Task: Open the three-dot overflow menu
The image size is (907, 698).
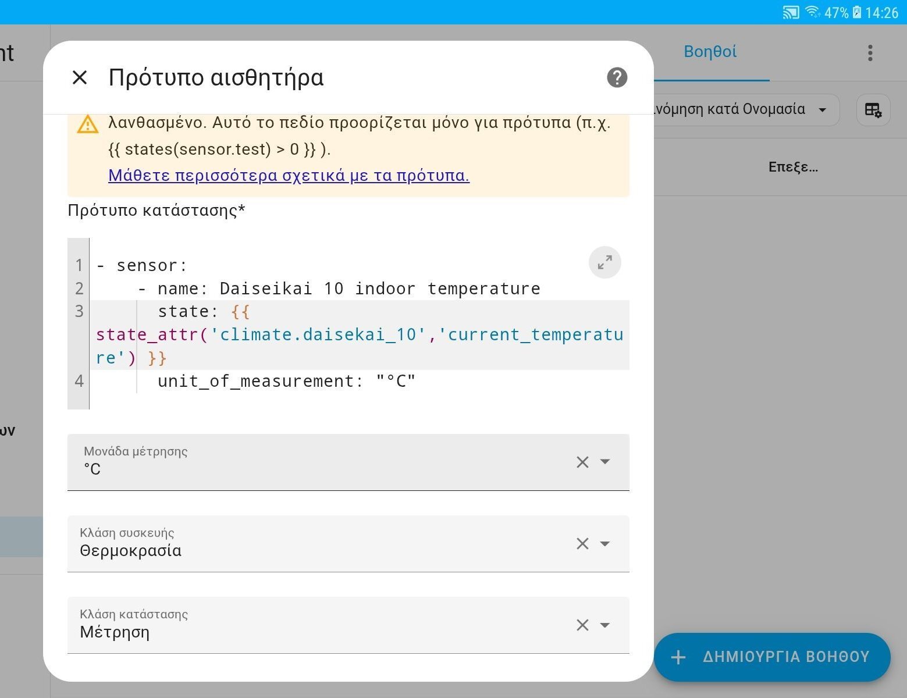Action: [x=870, y=53]
